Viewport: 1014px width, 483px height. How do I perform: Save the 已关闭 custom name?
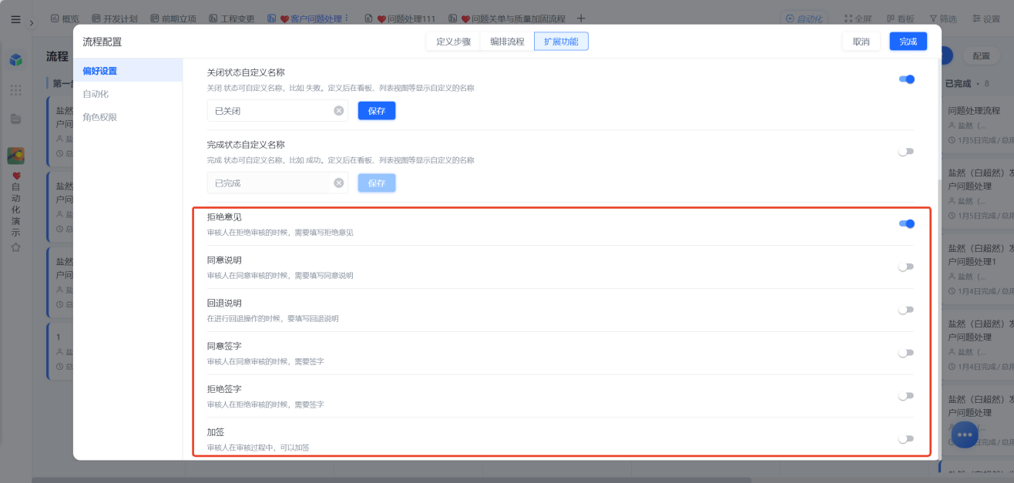(x=377, y=111)
